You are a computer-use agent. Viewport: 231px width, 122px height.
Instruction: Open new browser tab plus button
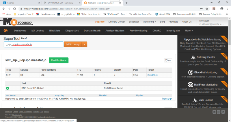point(126,3)
